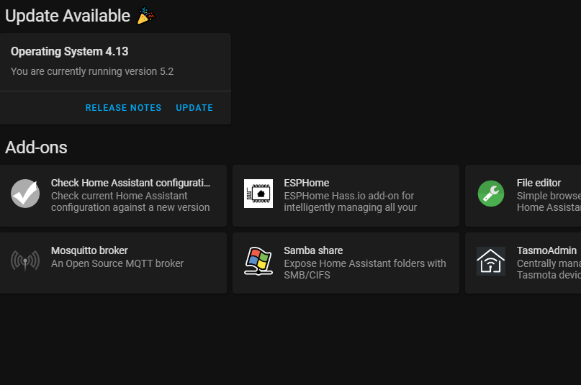Click the File editor green wrench icon

(491, 194)
